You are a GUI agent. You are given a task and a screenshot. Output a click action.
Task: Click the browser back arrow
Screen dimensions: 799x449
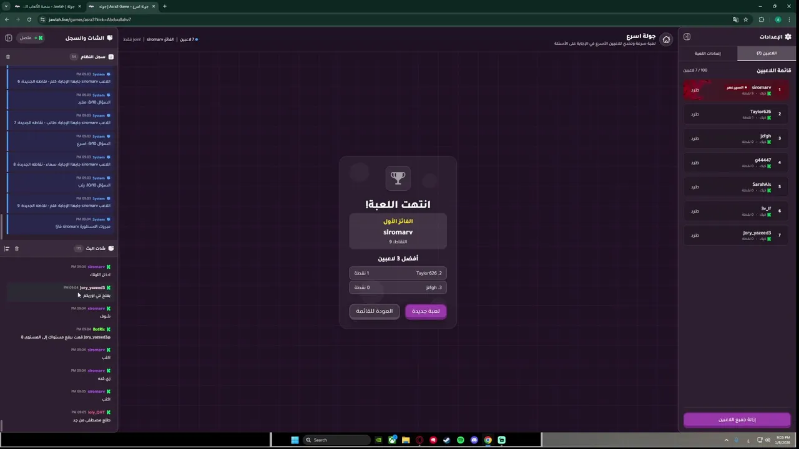[7, 19]
